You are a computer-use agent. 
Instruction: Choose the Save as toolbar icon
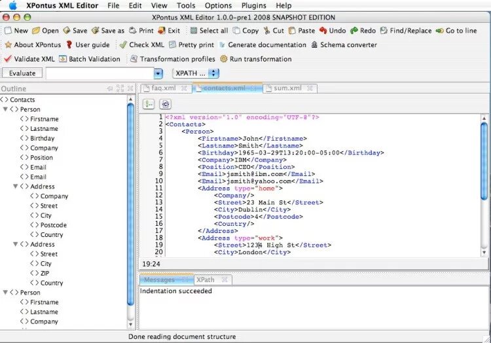(x=95, y=31)
